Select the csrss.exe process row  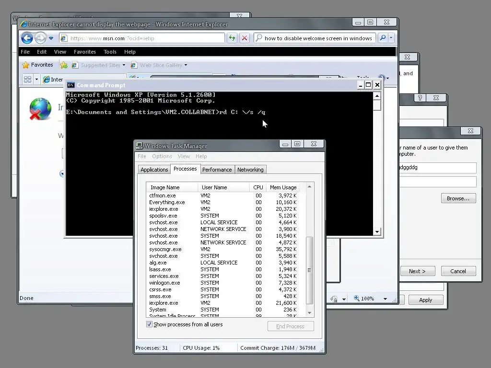[223, 289]
